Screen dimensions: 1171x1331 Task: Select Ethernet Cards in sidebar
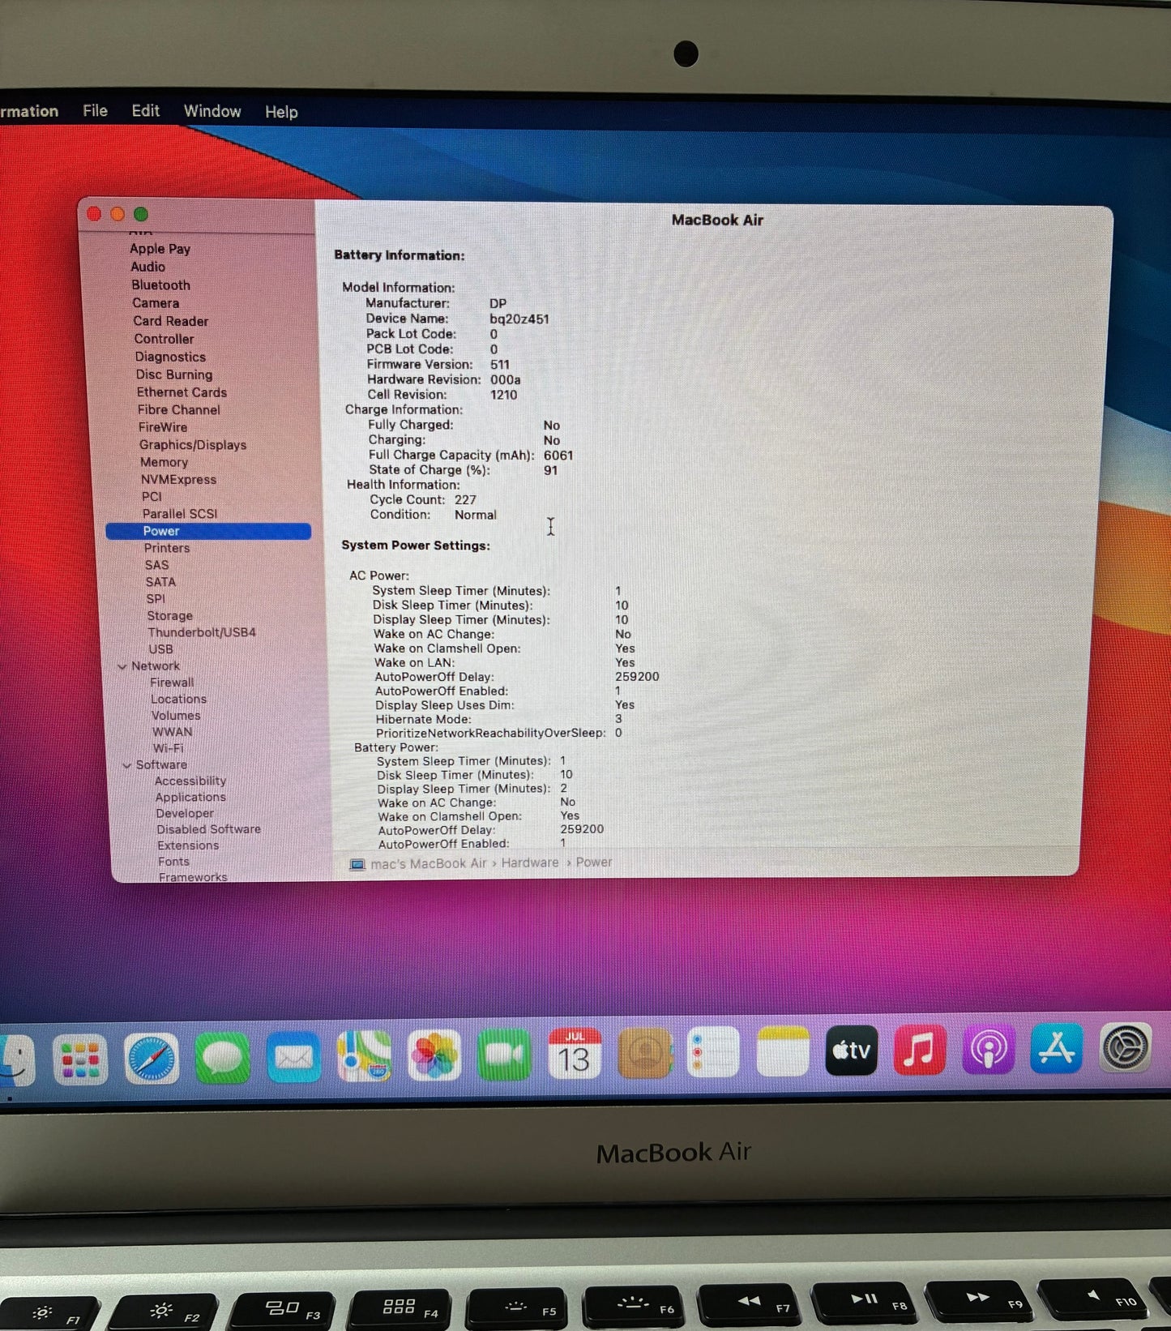click(x=182, y=392)
